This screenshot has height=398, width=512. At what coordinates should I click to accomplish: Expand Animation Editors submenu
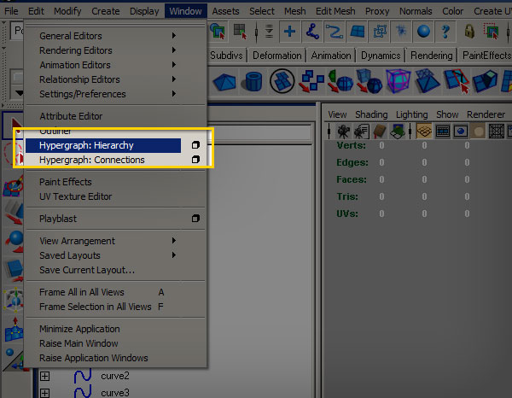(108, 65)
